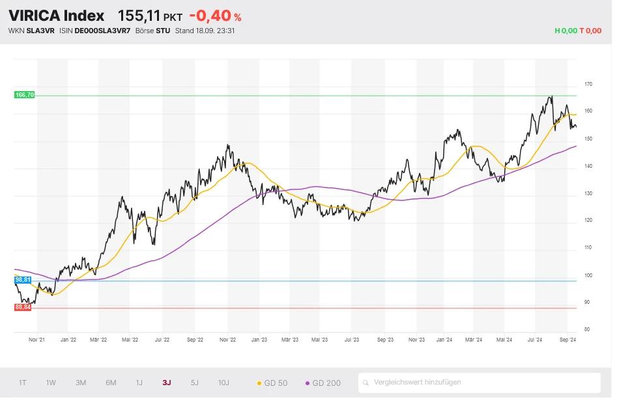The width and height of the screenshot is (617, 406).
Task: Select the 3M period
Action: click(80, 383)
